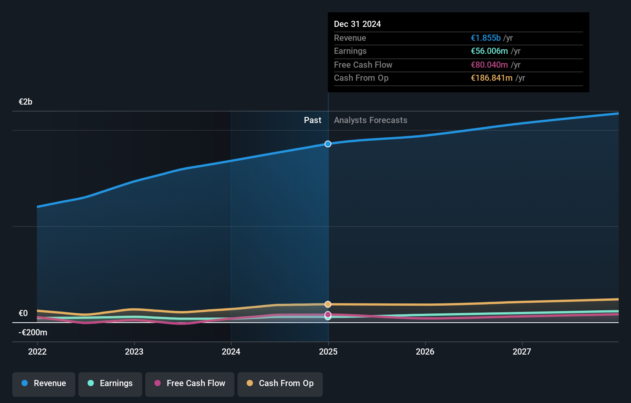The width and height of the screenshot is (631, 403).
Task: Click the 2022 x-axis label
Action: [37, 351]
